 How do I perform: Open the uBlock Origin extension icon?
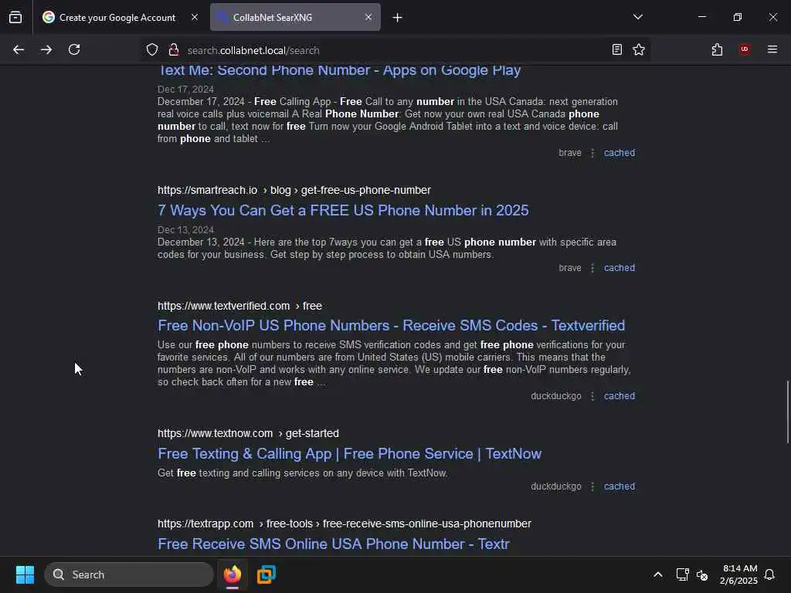point(745,49)
